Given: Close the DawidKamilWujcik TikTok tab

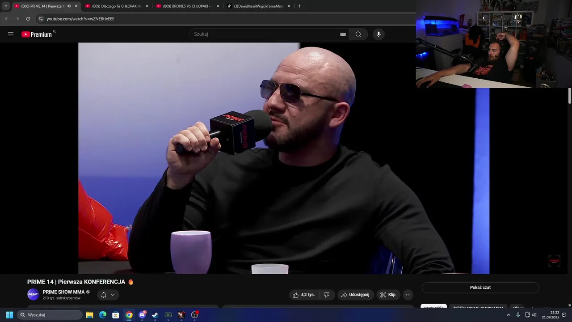Looking at the screenshot, I should coord(289,6).
